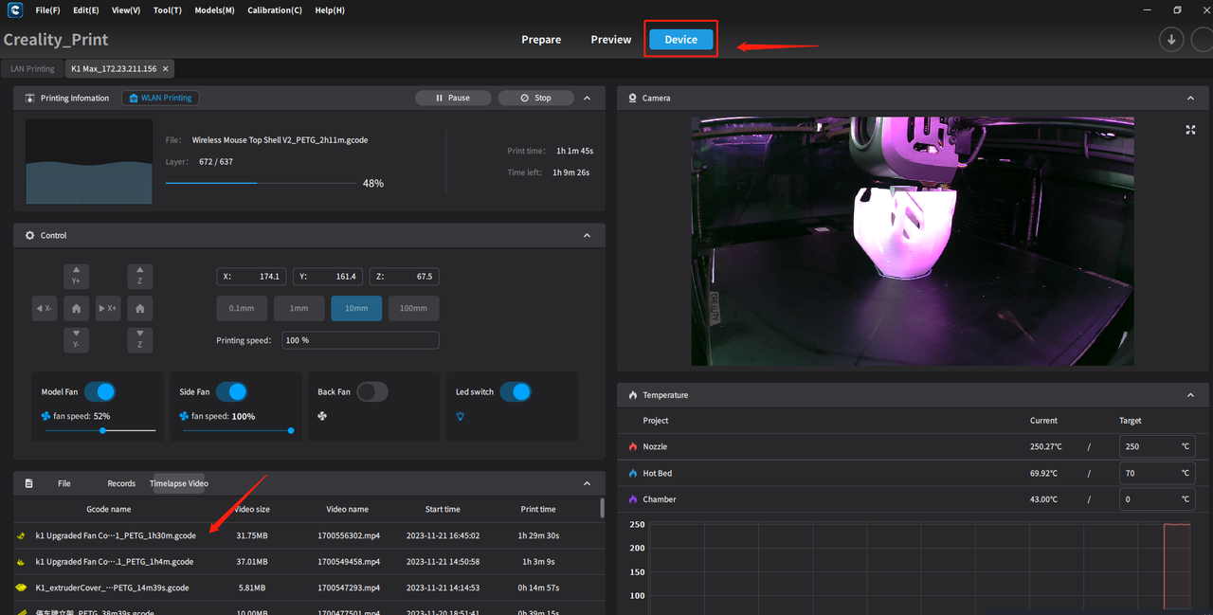The width and height of the screenshot is (1213, 615).
Task: Stop the current print
Action: 535,98
